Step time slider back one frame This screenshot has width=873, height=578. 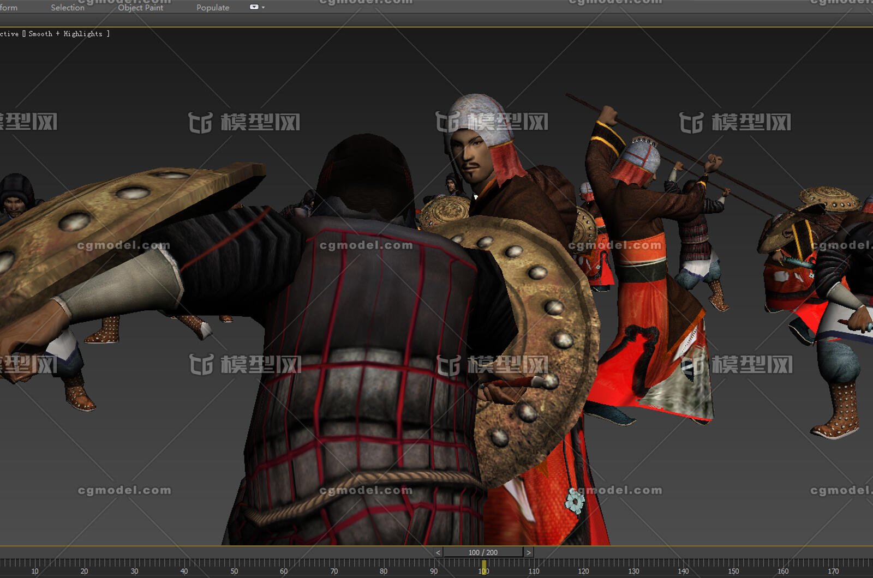point(438,552)
